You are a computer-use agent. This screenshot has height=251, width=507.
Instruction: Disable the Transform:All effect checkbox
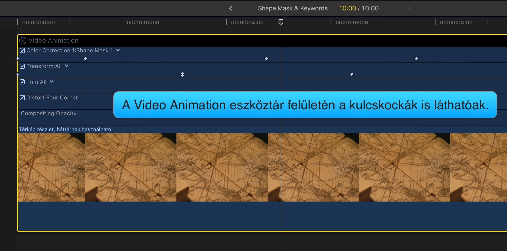coord(22,66)
